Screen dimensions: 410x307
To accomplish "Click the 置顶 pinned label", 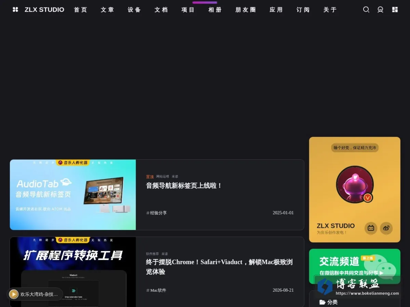I will [x=150, y=177].
